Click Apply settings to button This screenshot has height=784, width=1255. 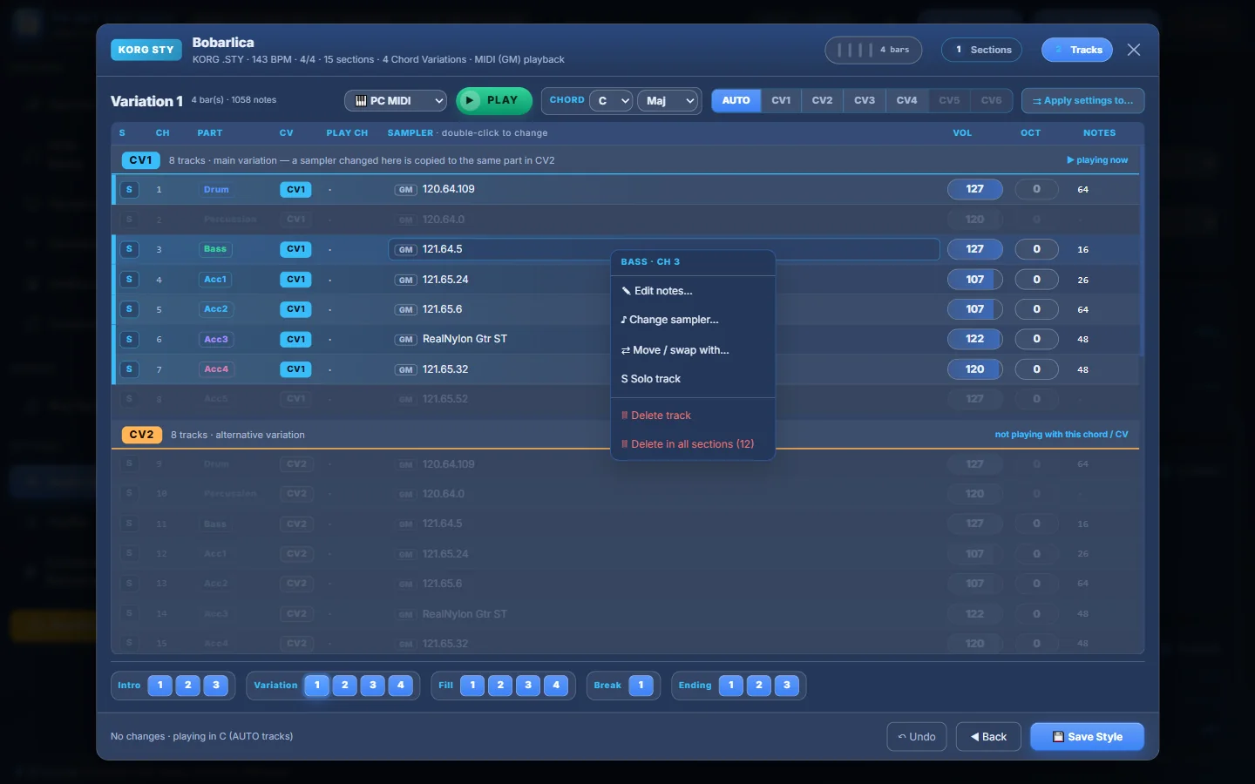point(1083,101)
